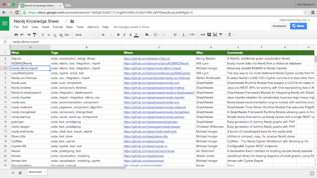Bookmark page with star icon
This screenshot has width=317, height=178.
[305, 13]
